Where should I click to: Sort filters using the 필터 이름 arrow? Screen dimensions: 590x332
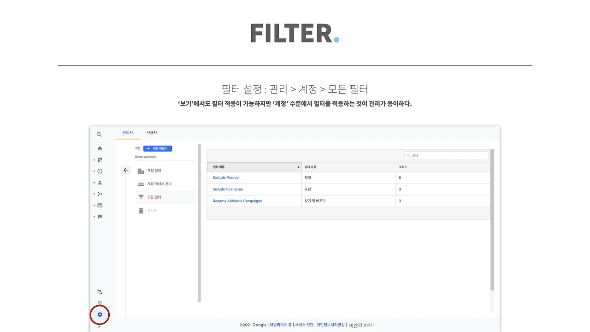(x=298, y=167)
